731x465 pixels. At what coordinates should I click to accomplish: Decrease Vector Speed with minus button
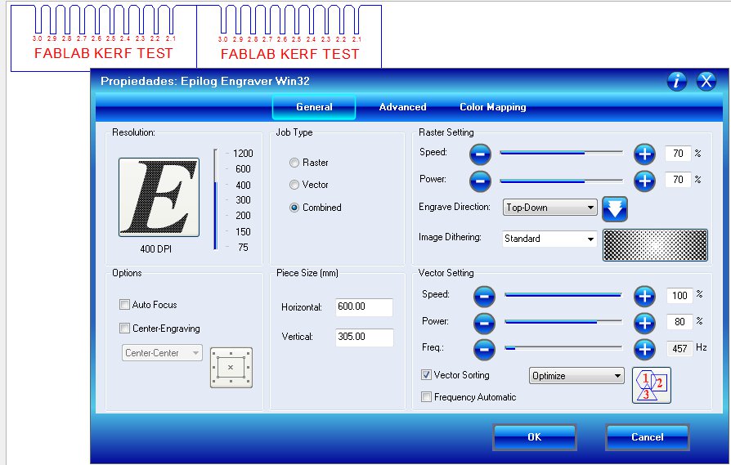pyautogui.click(x=484, y=297)
